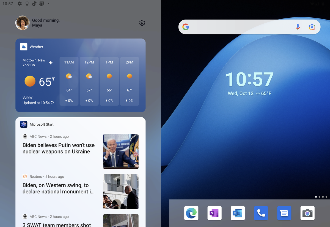
Task: Tap the Microsoft Start logo on the feed card
Action: pos(24,124)
